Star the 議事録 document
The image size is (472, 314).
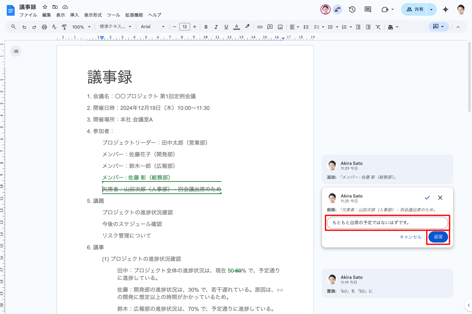45,7
